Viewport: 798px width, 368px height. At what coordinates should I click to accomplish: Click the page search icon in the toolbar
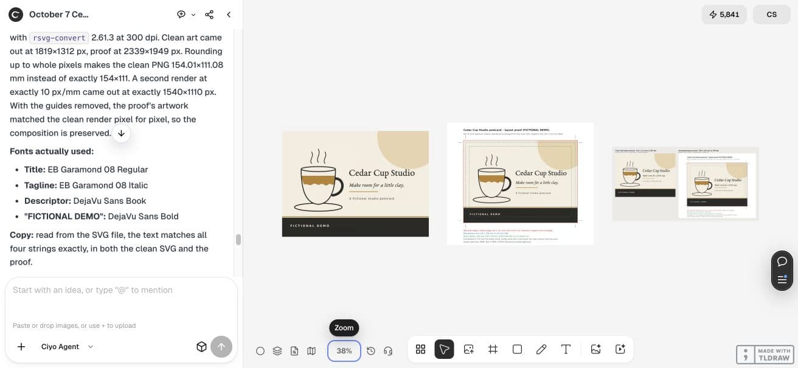(294, 351)
